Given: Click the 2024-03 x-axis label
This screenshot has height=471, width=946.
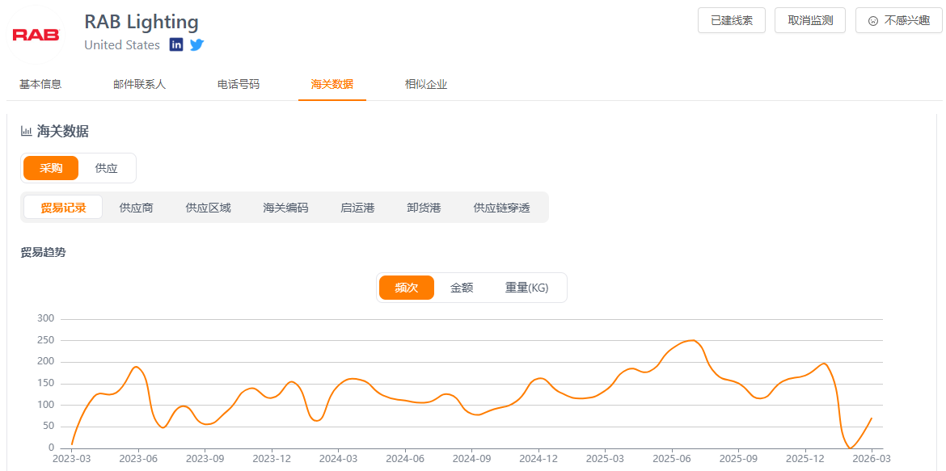Looking at the screenshot, I should [339, 457].
